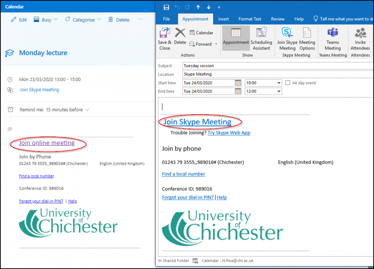Click Find a local number in the Outlook appointment
374x269 pixels.
(x=183, y=174)
